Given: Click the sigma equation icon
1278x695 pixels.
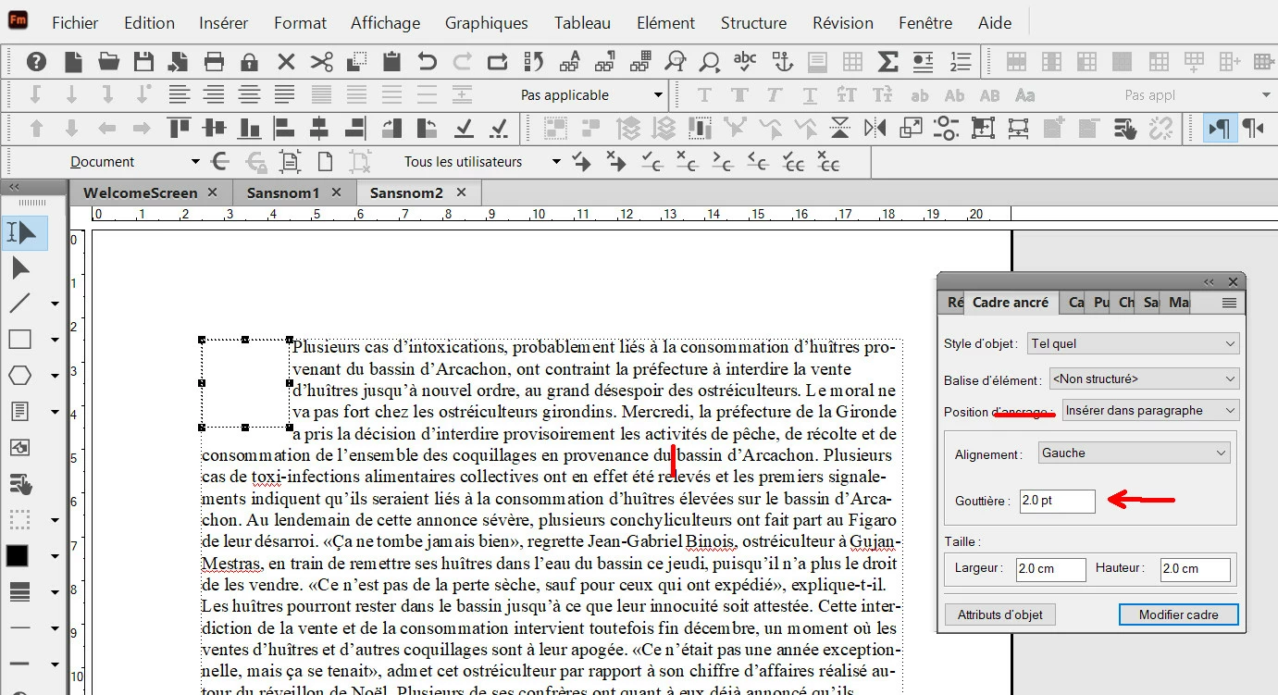Looking at the screenshot, I should point(887,62).
